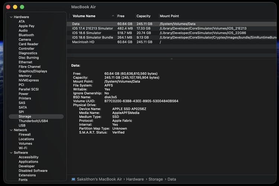Select Thunderbolt/USB4 in the sidebar
This screenshot has width=279, height=186.
33,121
